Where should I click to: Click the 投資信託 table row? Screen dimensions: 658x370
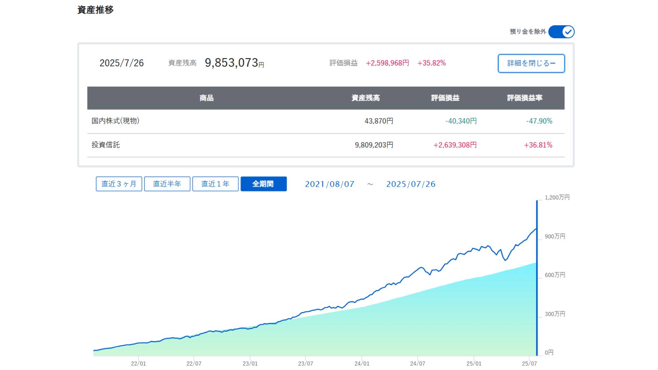326,145
